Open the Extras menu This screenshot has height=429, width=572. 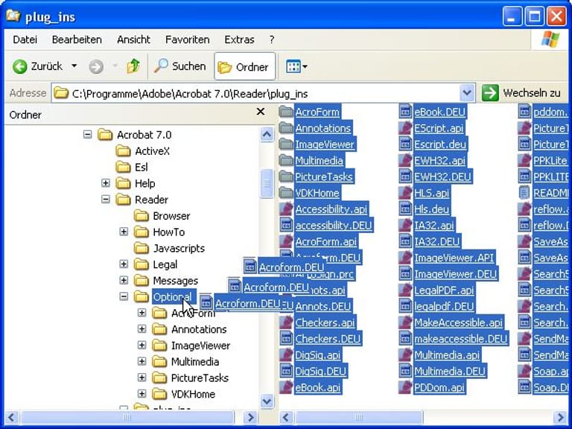(239, 39)
